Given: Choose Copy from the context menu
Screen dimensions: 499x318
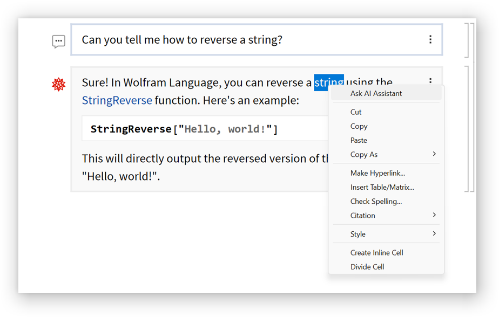Looking at the screenshot, I should [359, 126].
